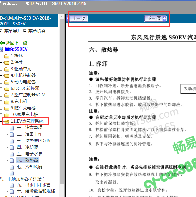
Task: Expand the 3.驱动单元 tree node
Action: tap(1, 69)
